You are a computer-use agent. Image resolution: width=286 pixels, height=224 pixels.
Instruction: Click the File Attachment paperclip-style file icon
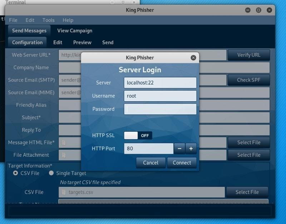click(x=64, y=155)
